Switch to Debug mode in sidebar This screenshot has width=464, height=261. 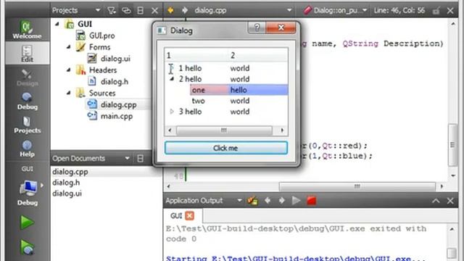click(27, 101)
